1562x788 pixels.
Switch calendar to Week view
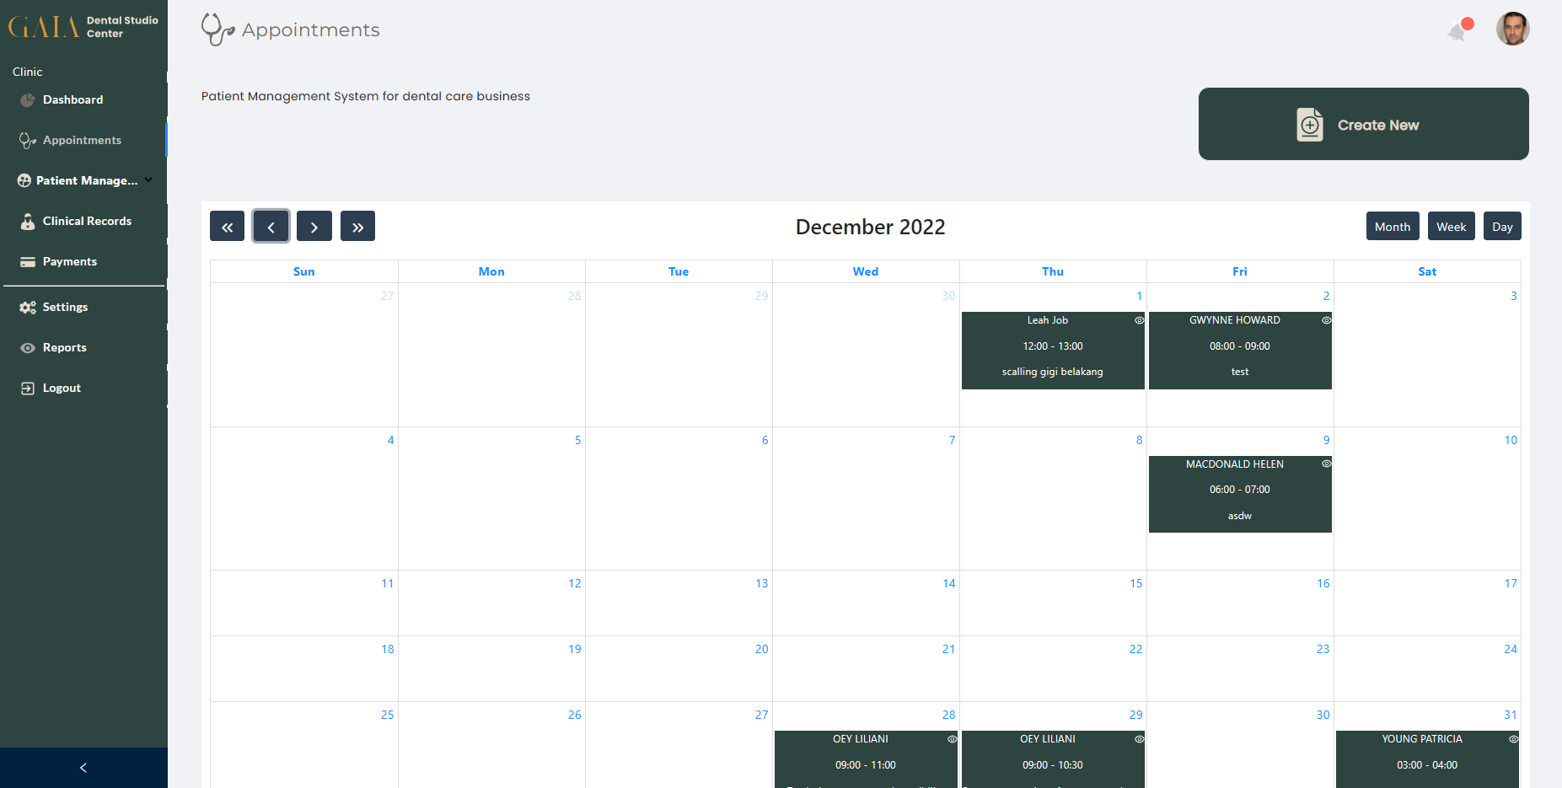click(1451, 226)
